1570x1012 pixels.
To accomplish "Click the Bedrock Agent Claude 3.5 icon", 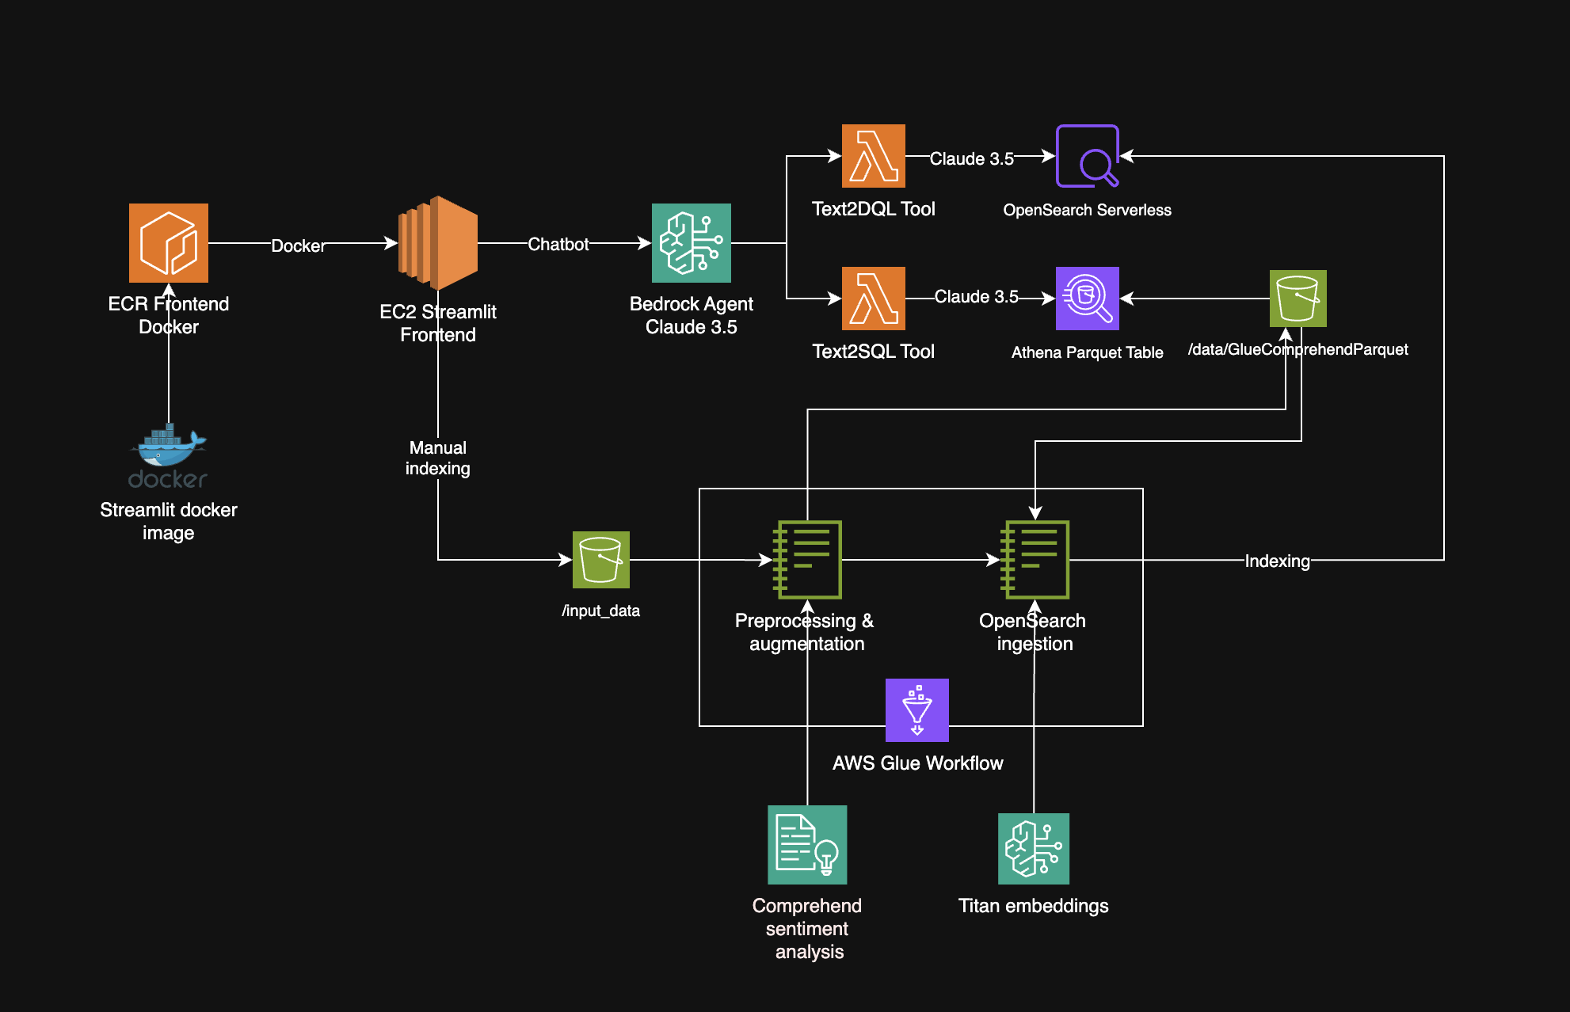I will [691, 242].
